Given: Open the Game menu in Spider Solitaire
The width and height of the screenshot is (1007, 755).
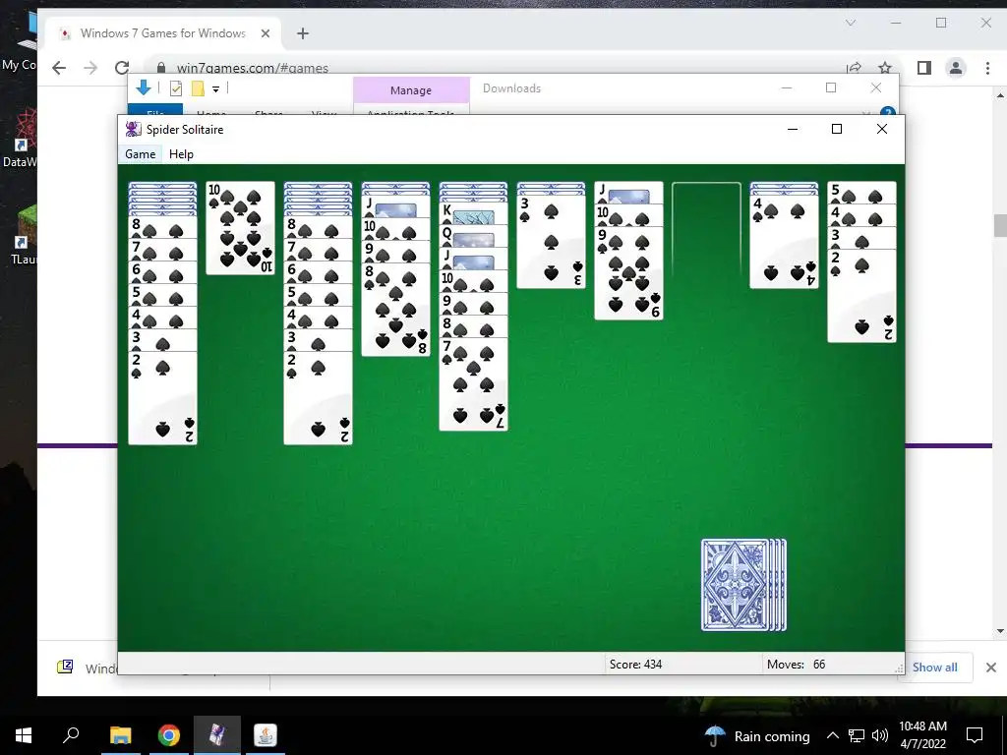Looking at the screenshot, I should (x=140, y=154).
